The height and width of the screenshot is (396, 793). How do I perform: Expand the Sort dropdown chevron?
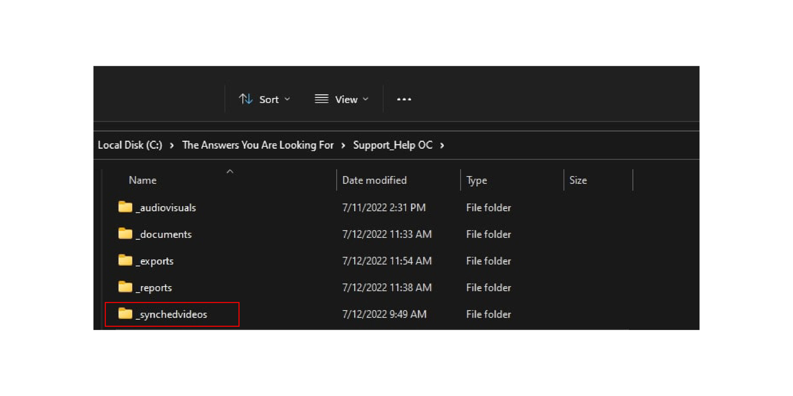tap(287, 99)
